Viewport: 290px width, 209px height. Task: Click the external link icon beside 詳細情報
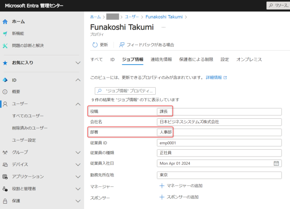[x=225, y=78]
